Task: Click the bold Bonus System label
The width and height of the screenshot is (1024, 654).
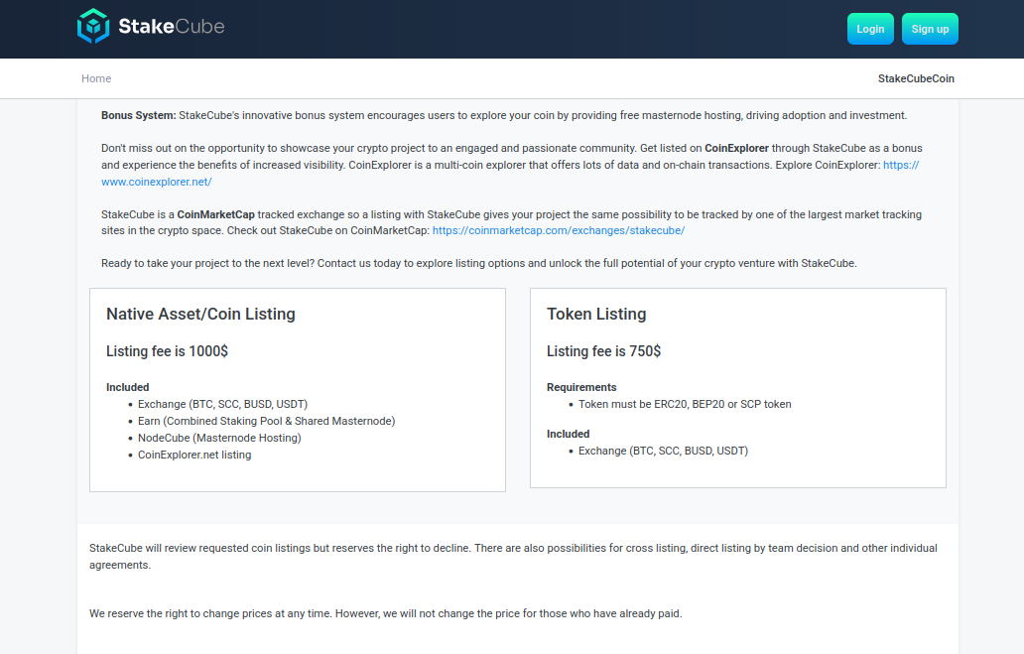Action: coord(138,115)
